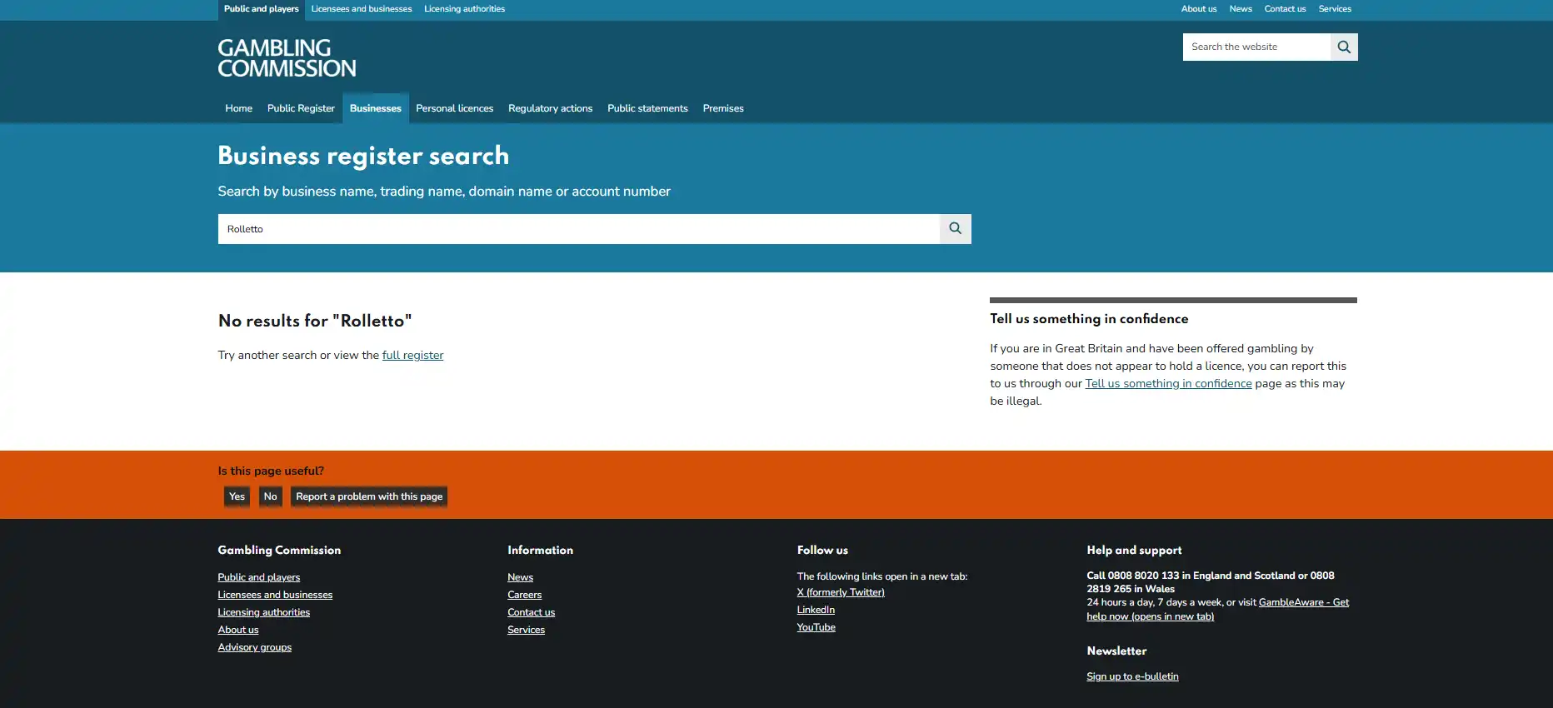Open Contact us in header
Screen dimensions: 1553x708
1285,9
